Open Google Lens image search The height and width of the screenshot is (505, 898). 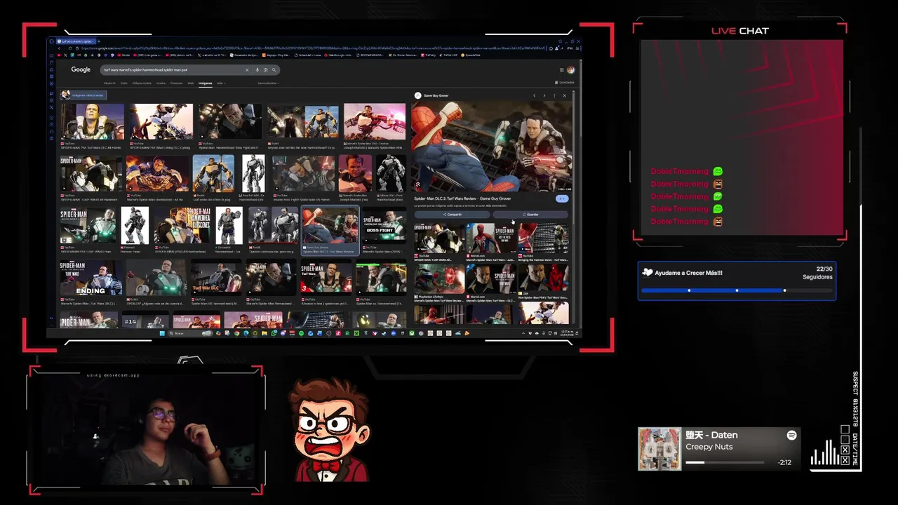265,69
